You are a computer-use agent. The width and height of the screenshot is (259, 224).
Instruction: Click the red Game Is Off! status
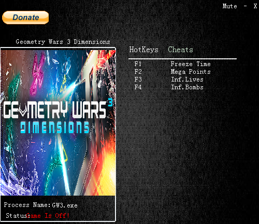[48, 216]
